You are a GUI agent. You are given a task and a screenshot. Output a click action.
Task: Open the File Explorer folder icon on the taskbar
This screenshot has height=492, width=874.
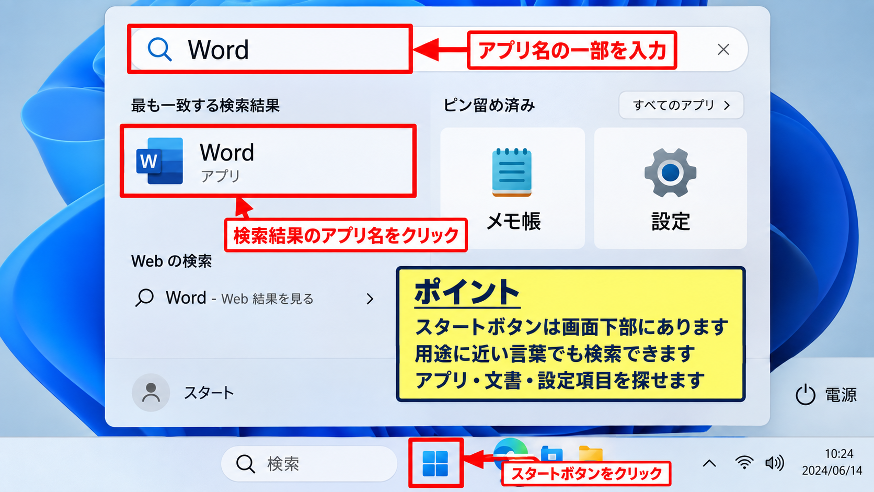(x=591, y=453)
